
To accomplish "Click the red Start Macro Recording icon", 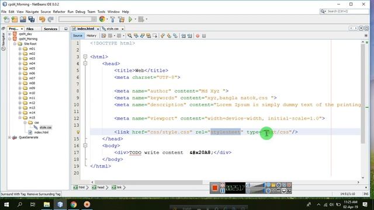I will (x=198, y=36).
